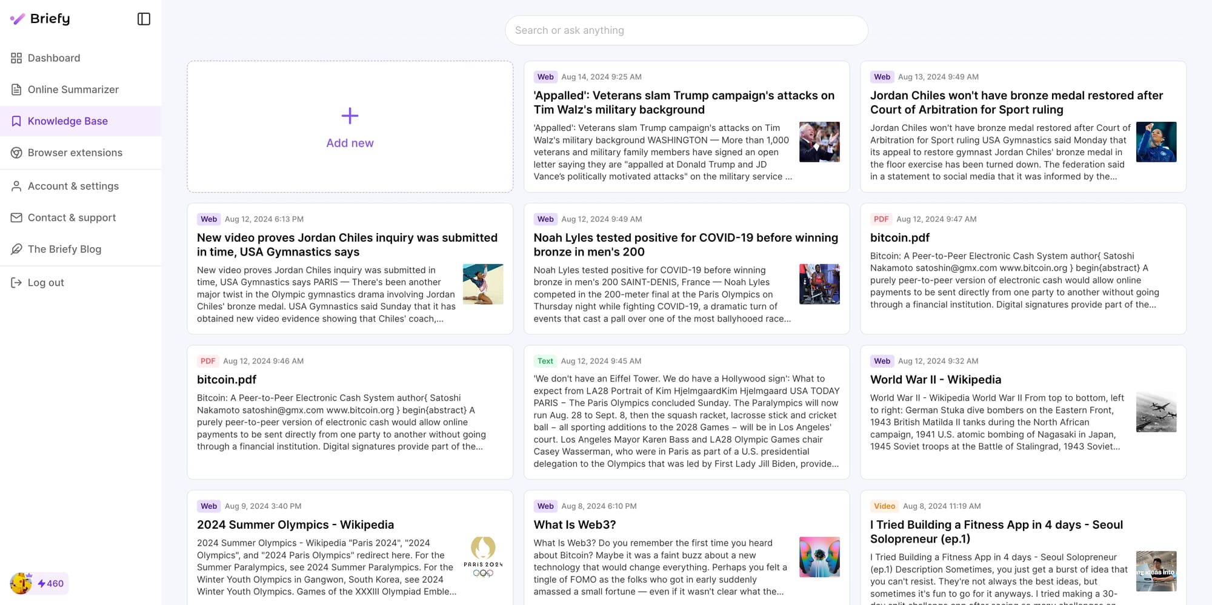Click the Video tag on Fitness App card
The image size is (1212, 605).
(x=885, y=506)
